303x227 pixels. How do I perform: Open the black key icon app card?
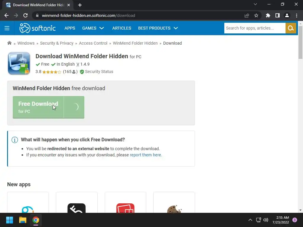77,202
